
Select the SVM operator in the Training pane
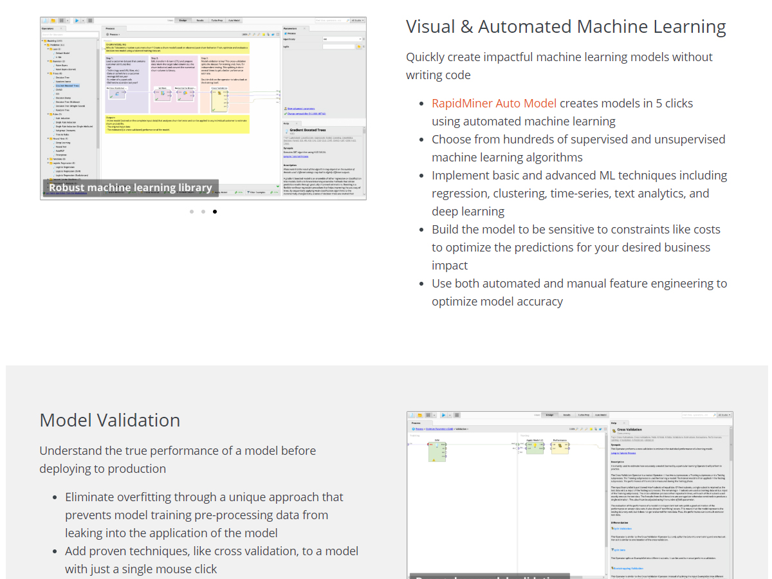(437, 451)
